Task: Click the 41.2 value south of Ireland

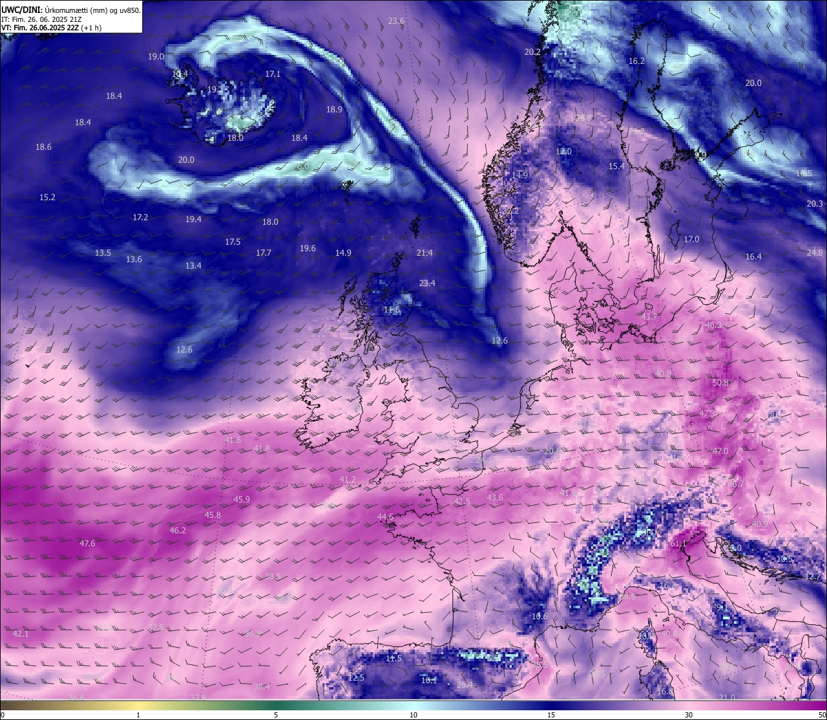Action: [x=348, y=480]
